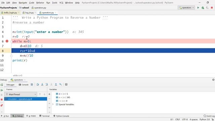Click PycharmProjects breadcrumb
Screen dimensions: 215x121
click(8, 8)
